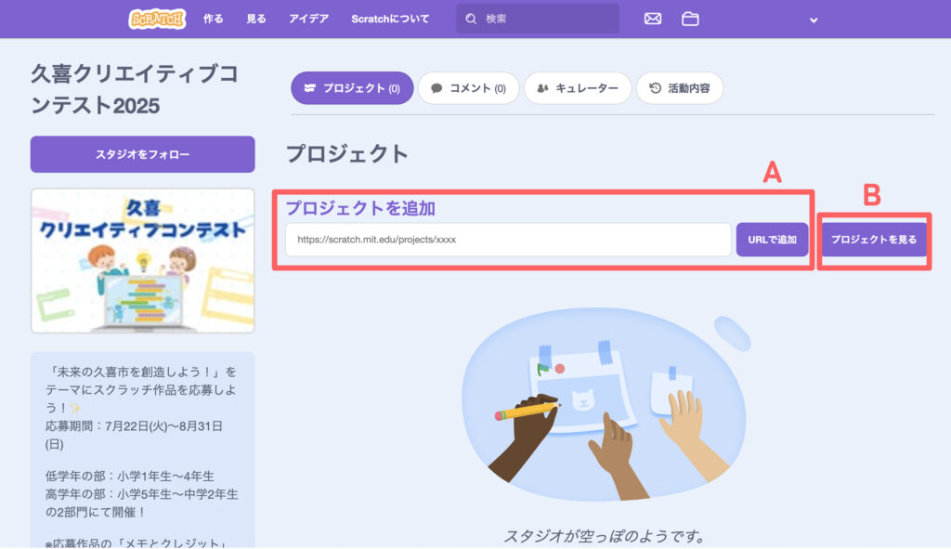
Task: Click the スタジオが空っぽのようです message
Action: coord(604,536)
